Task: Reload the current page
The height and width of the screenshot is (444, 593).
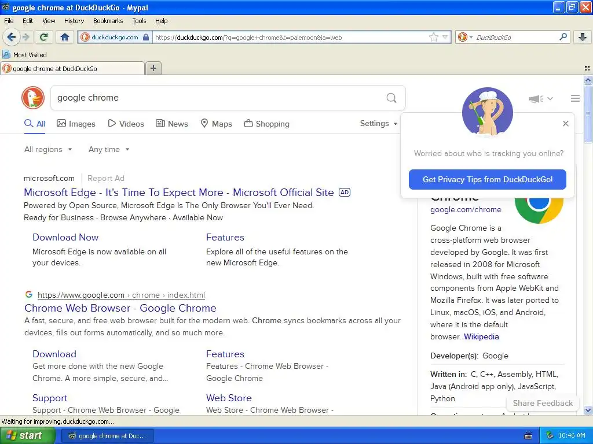Action: (x=44, y=37)
